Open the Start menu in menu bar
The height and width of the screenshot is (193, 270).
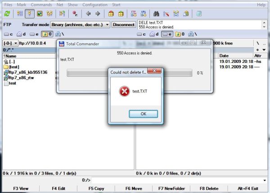[x=116, y=5]
